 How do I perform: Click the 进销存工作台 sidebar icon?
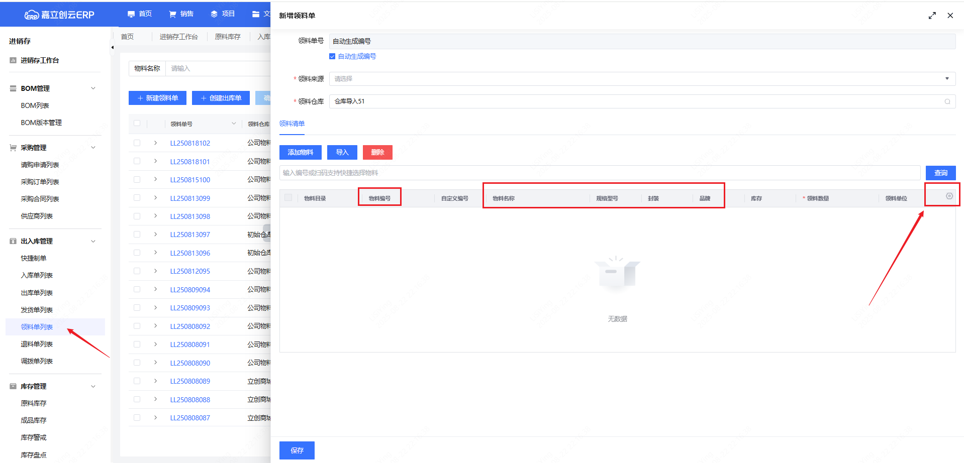13,60
